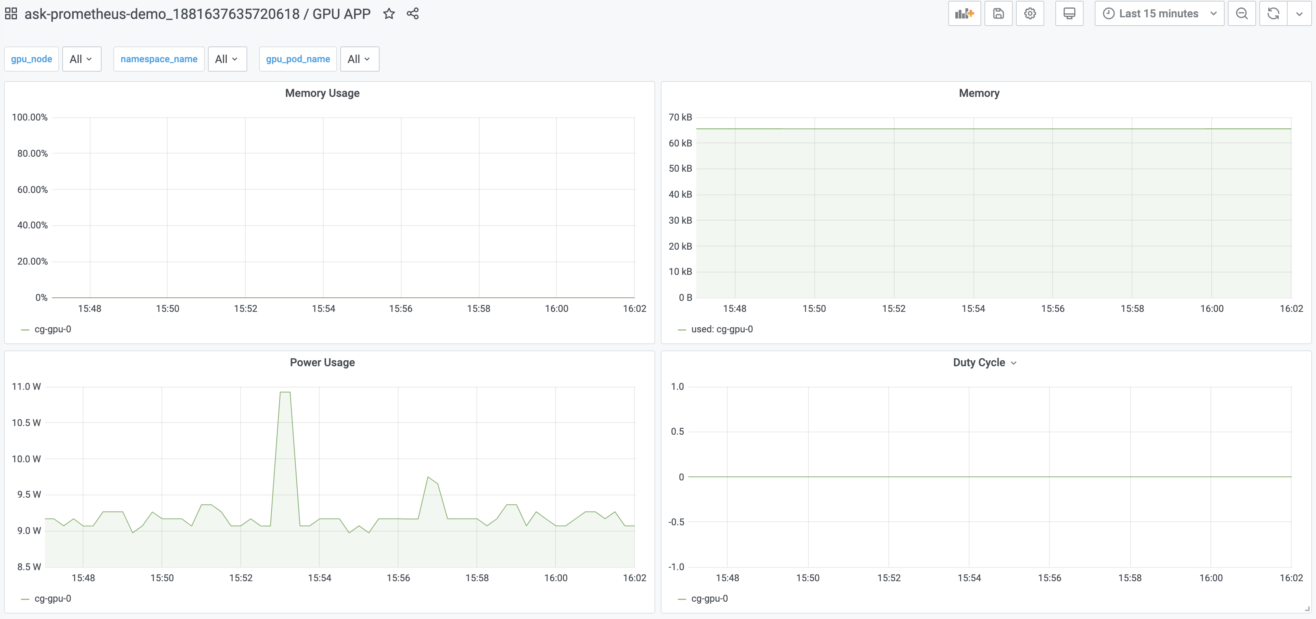Open the Memory panel title
Screen dimensions: 1316x619
click(979, 93)
